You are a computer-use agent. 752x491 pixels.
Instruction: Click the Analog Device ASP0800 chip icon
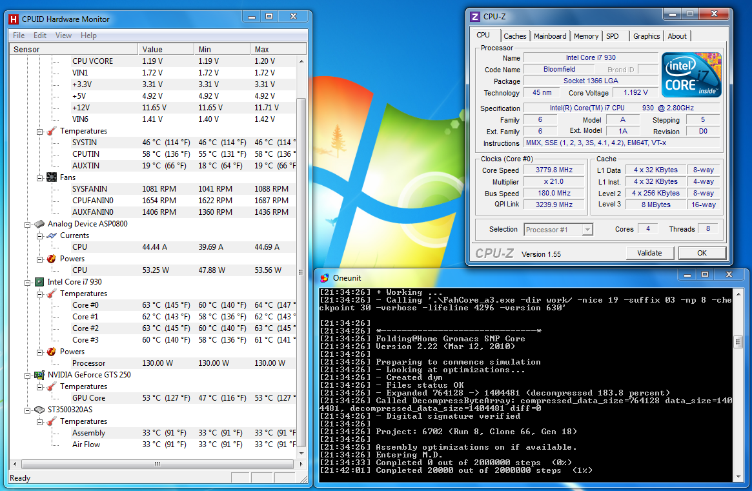tap(39, 224)
